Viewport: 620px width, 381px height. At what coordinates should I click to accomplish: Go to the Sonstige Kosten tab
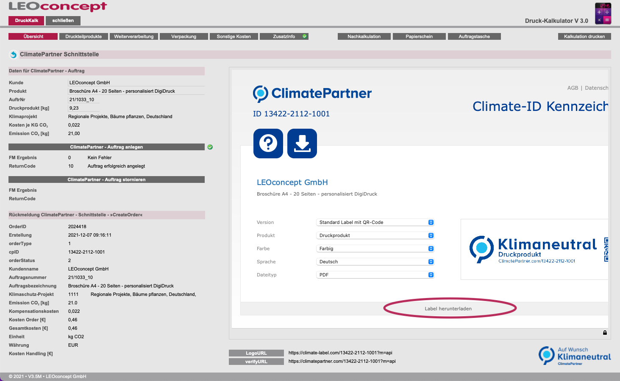pos(234,36)
